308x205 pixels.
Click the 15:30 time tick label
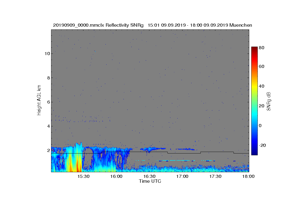[83, 176]
